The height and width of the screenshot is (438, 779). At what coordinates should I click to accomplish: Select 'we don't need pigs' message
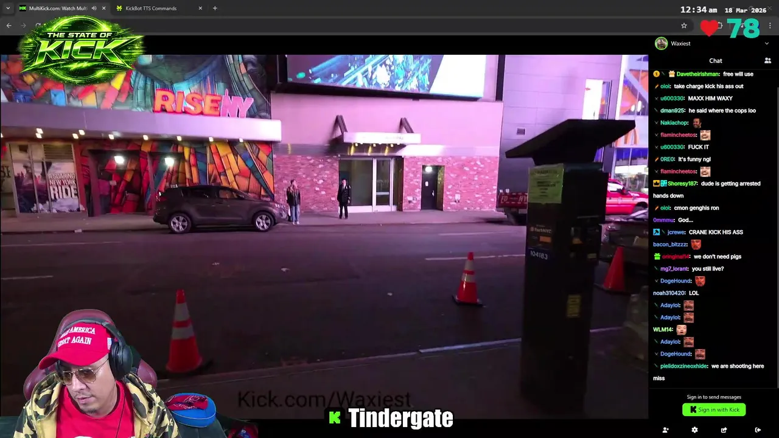(717, 257)
